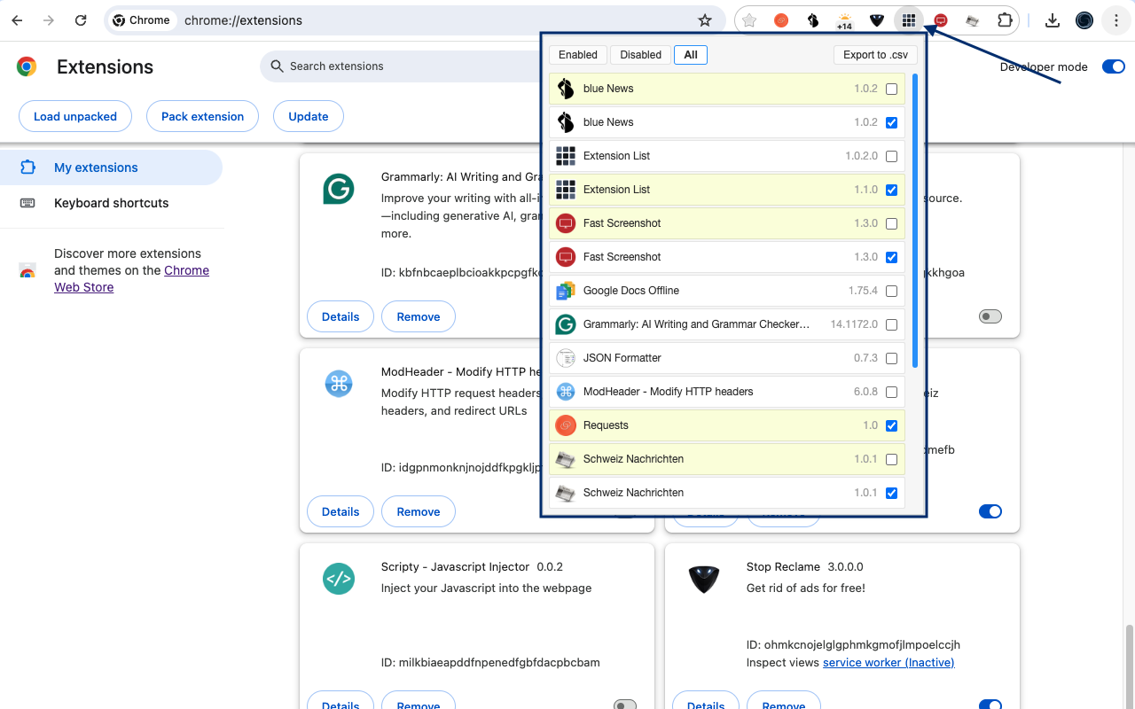Screen dimensions: 1135x709
Task: Reload the page
Action: (x=81, y=20)
